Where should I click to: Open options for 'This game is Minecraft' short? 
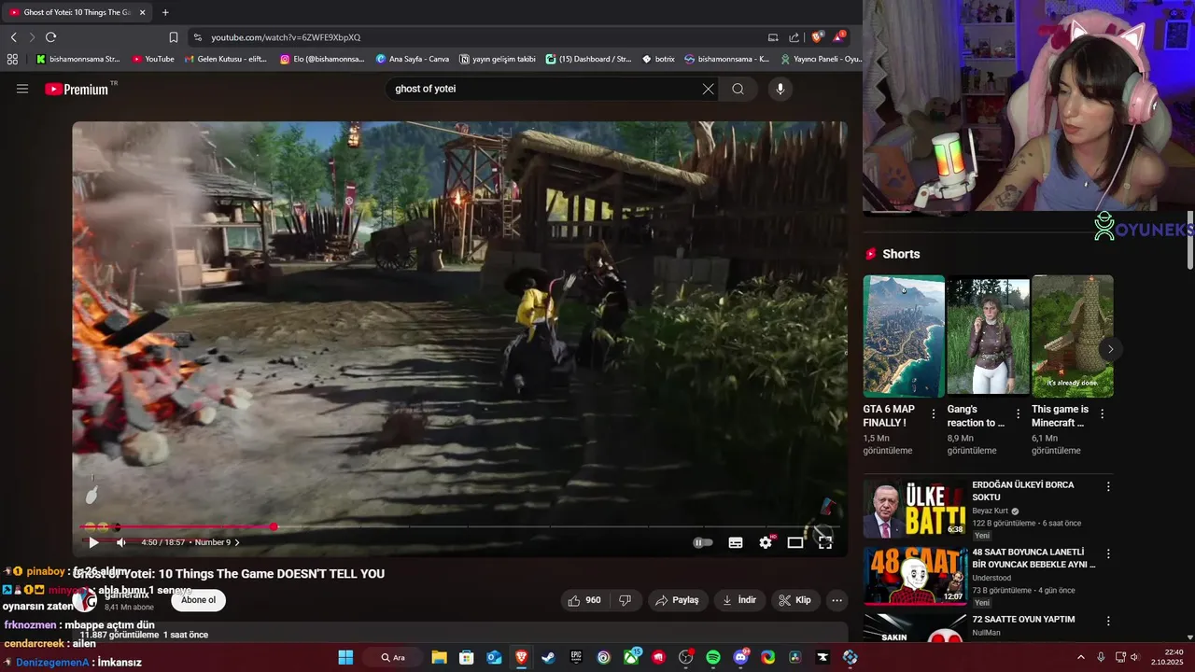click(x=1102, y=413)
